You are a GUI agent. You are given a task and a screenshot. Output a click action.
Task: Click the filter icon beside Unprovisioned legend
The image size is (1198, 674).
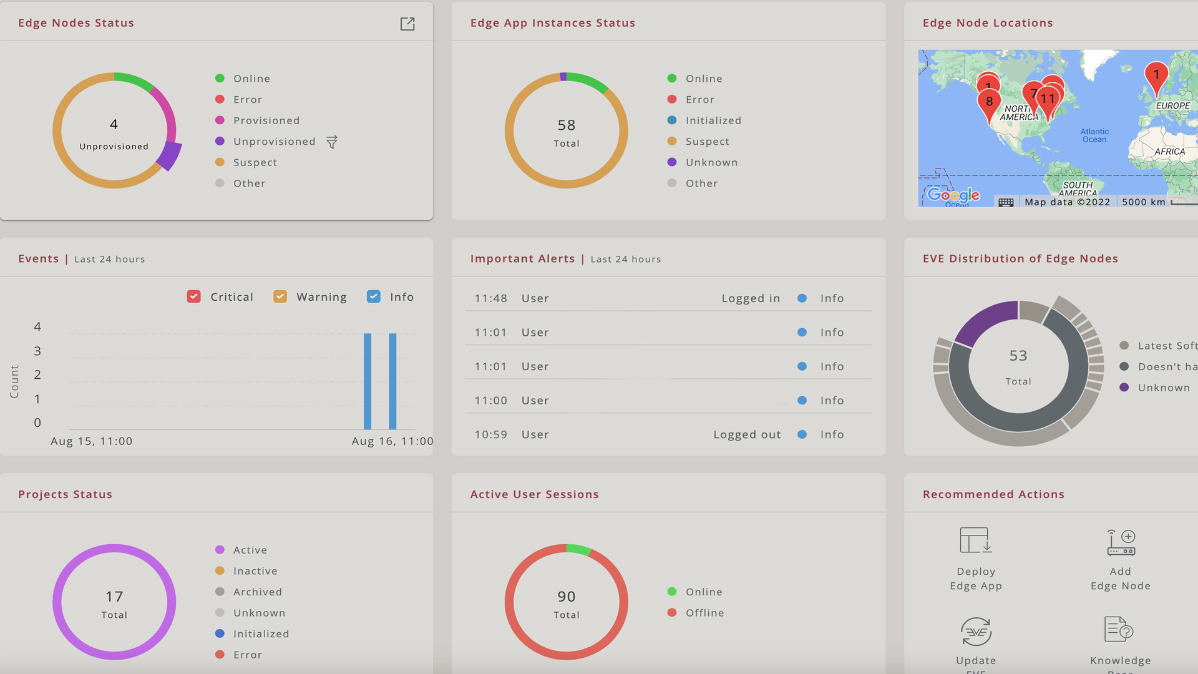332,142
